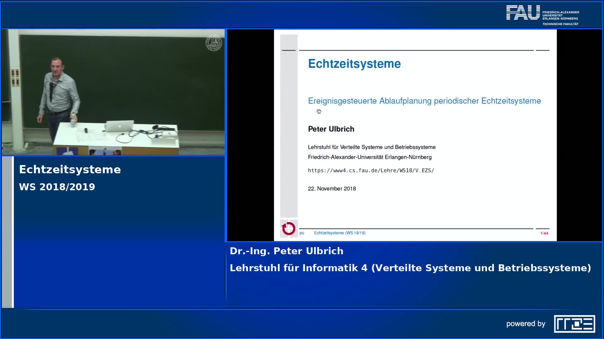Click the RRZE logo at bottom right
The height and width of the screenshot is (339, 604).
click(x=574, y=324)
